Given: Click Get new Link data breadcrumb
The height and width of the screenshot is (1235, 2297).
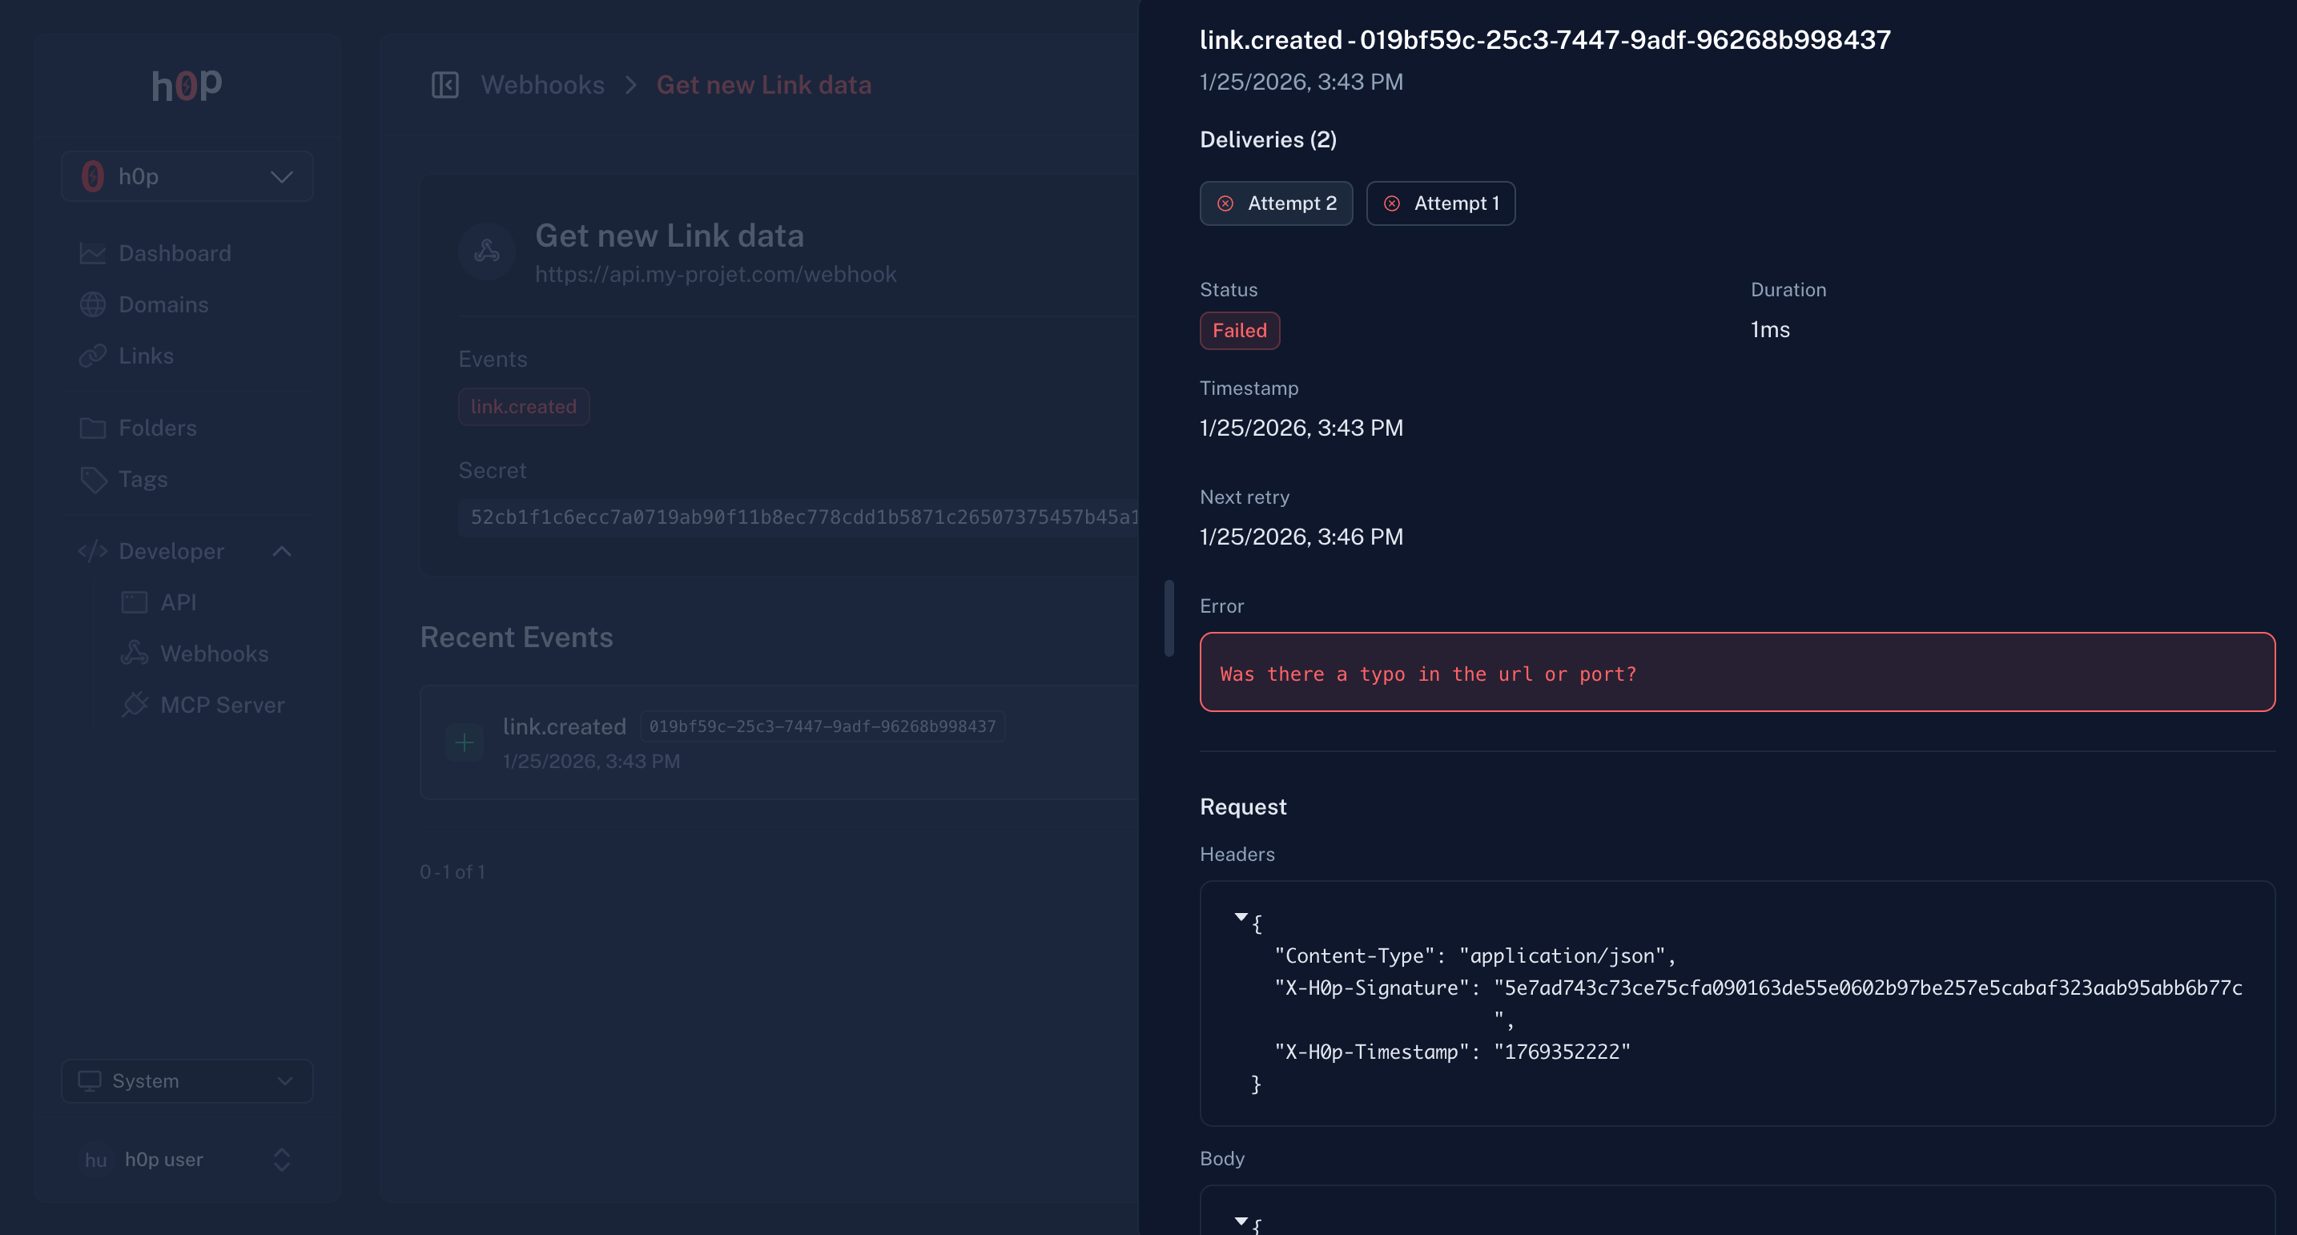Looking at the screenshot, I should [x=763, y=85].
